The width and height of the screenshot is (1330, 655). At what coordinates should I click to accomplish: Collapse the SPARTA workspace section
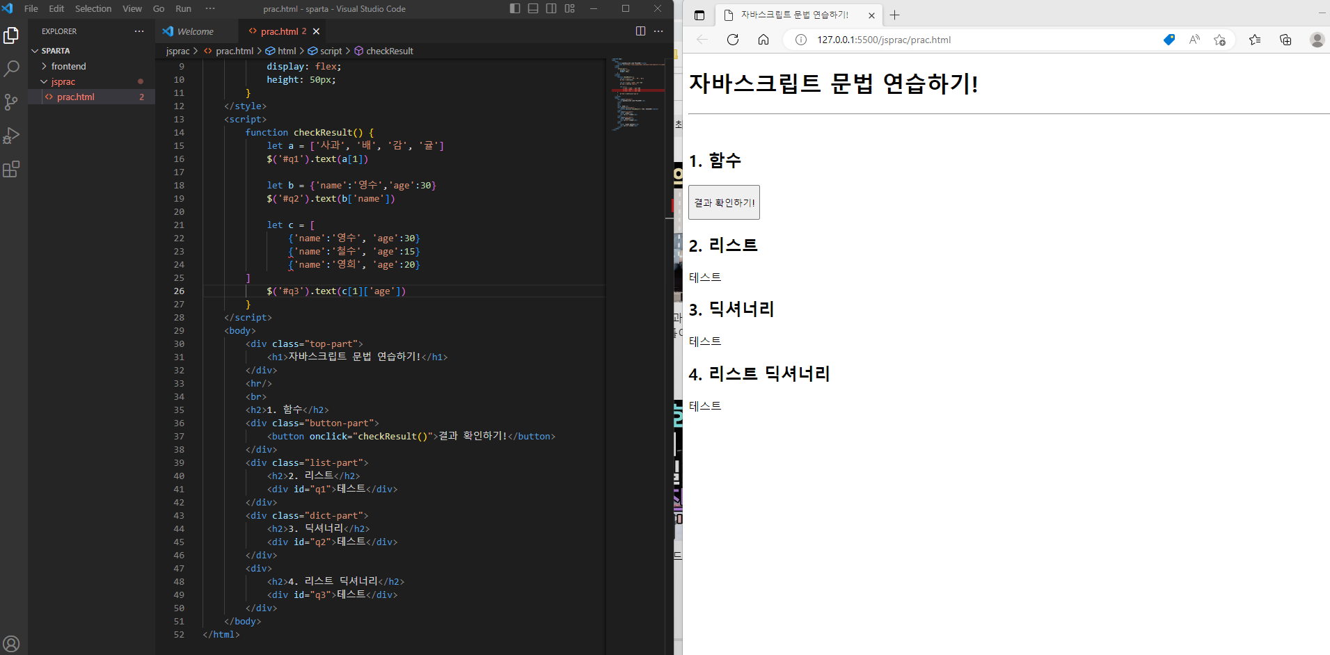coord(91,51)
